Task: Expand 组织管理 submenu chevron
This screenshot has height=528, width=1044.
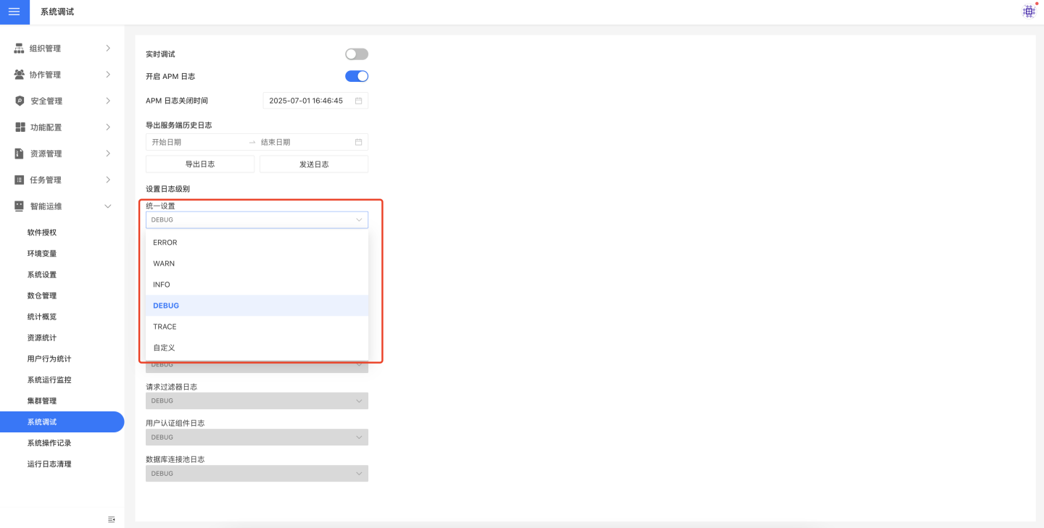Action: click(x=108, y=49)
